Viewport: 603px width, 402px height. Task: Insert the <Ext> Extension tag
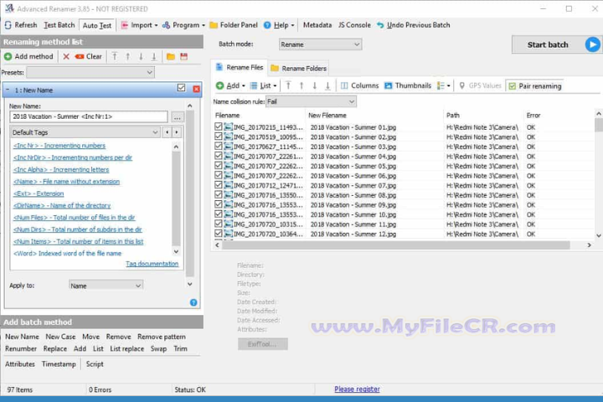click(x=39, y=193)
